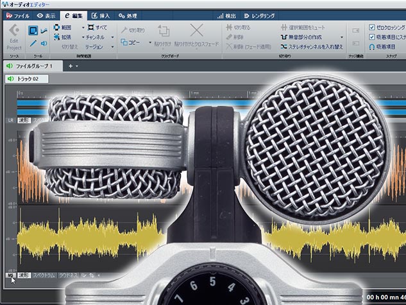This screenshot has width=406, height=305.
Task: Click the 貼り付けとクロスフェード X icon
Action: click(196, 30)
